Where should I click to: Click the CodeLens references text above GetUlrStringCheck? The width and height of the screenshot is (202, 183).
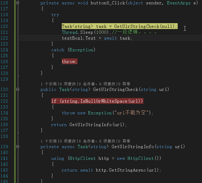(49, 84)
